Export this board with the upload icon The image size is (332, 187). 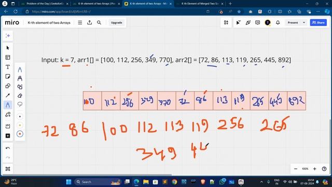click(x=90, y=22)
